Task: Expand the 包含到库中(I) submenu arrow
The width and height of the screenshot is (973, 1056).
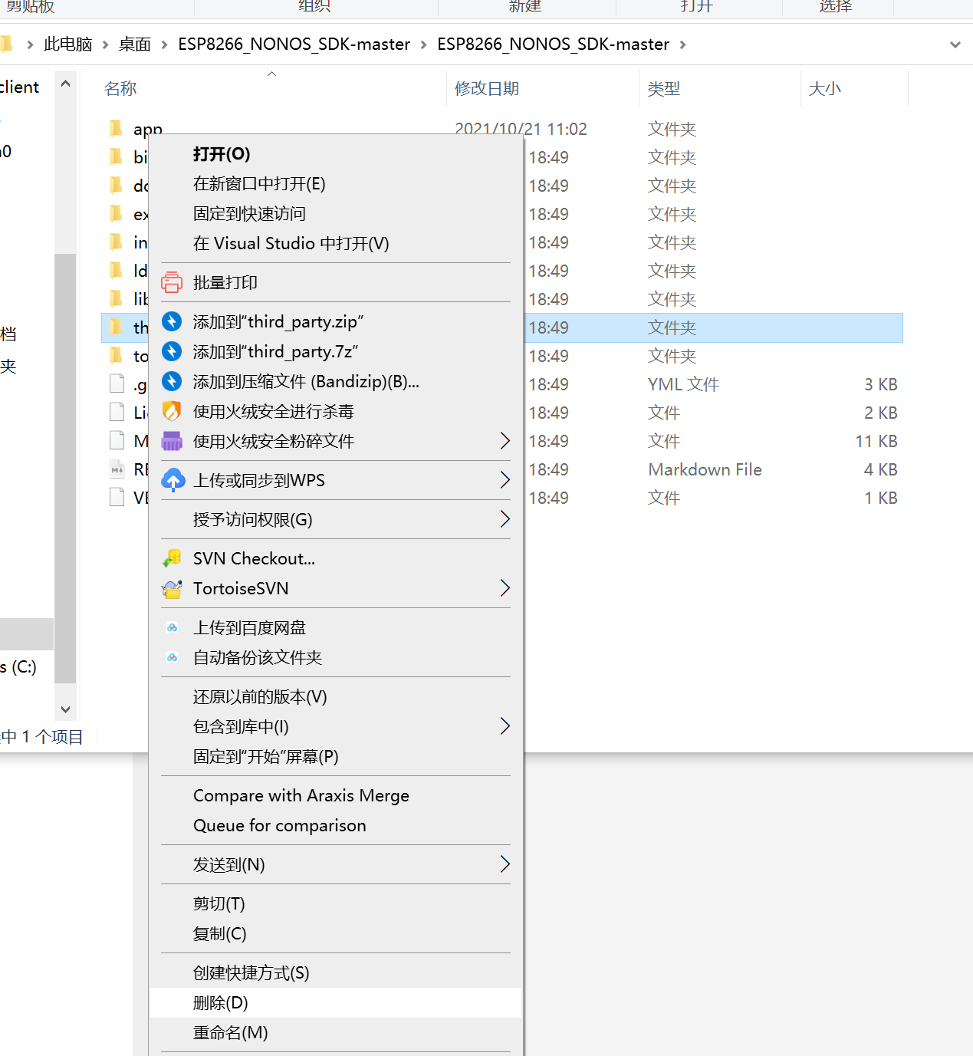Action: click(505, 725)
